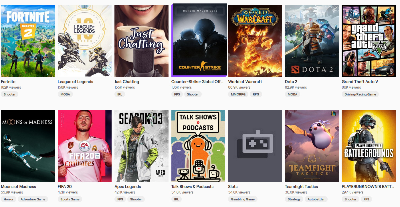Click the Dota 2 title link
Image resolution: width=400 pixels, height=207 pixels.
(291, 82)
